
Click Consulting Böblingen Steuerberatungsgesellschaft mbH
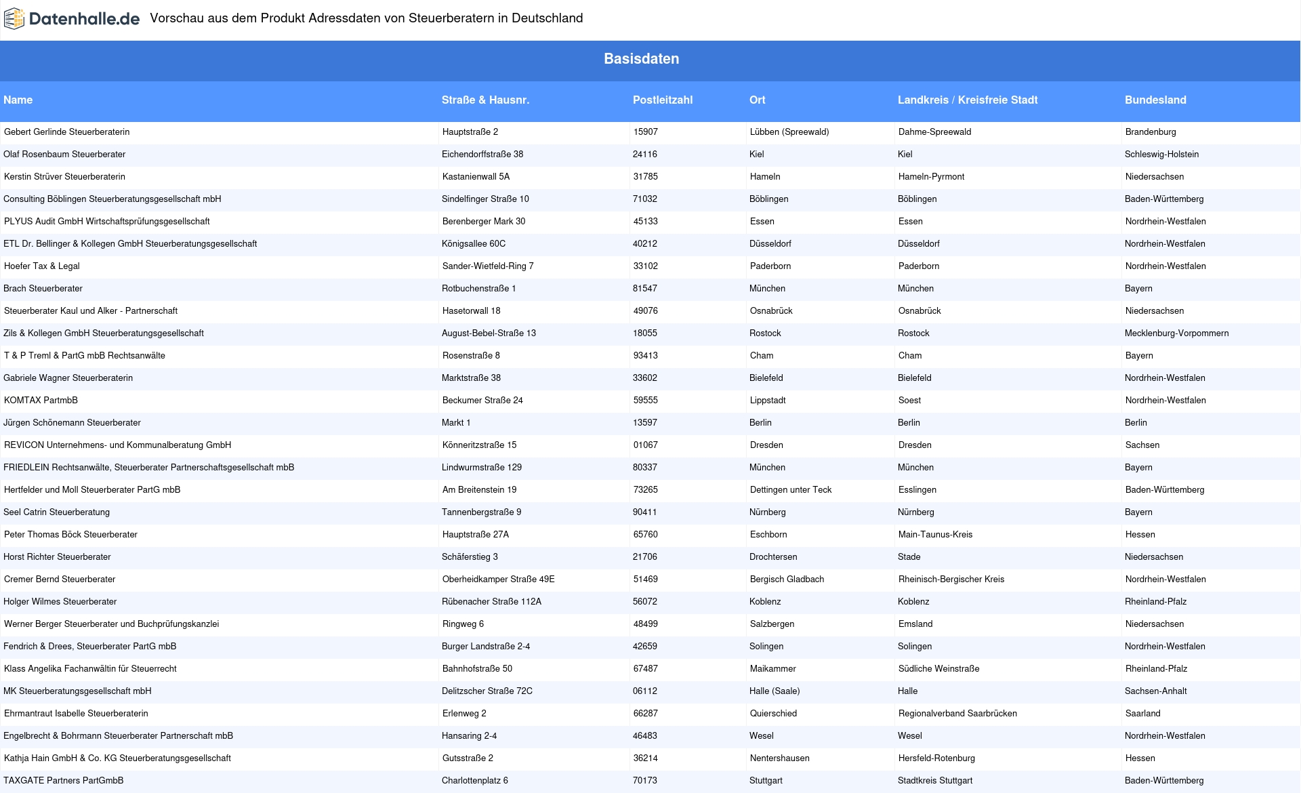click(x=112, y=199)
